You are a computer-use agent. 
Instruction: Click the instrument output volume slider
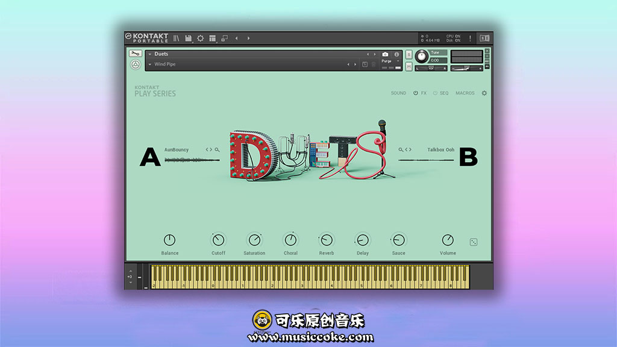point(467,69)
